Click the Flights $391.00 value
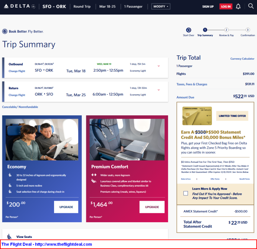This screenshot has width=257, height=249. coord(249,74)
